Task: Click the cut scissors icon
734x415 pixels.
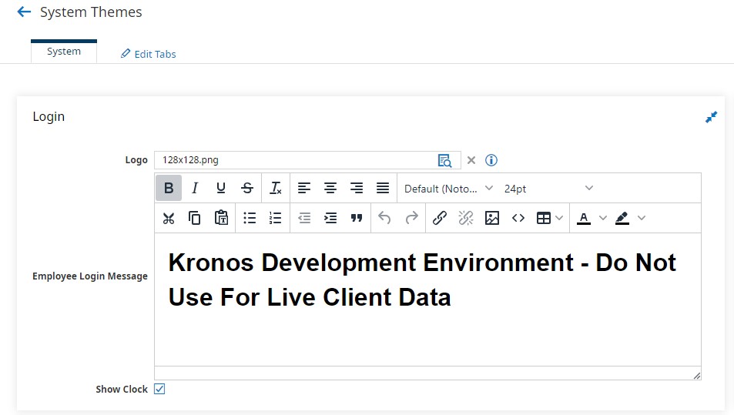Action: point(169,218)
